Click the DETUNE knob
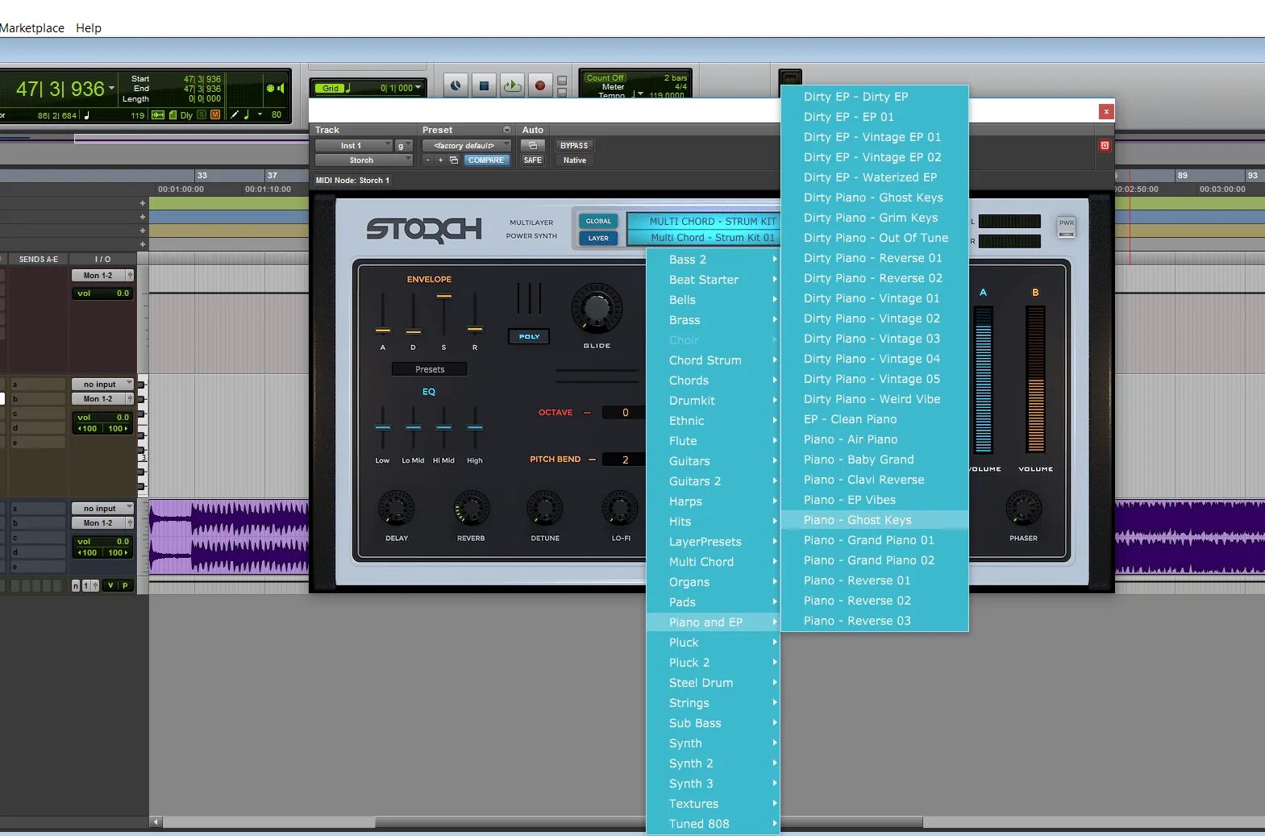 545,509
